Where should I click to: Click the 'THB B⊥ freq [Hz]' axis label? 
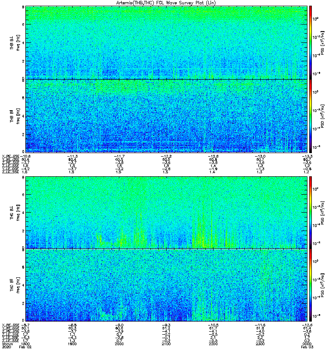15,42
